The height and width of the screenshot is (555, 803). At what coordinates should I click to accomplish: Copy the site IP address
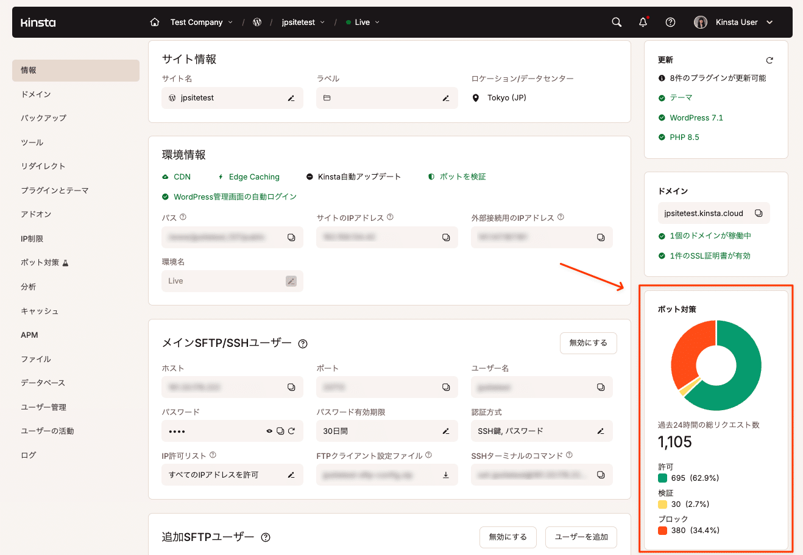point(446,237)
